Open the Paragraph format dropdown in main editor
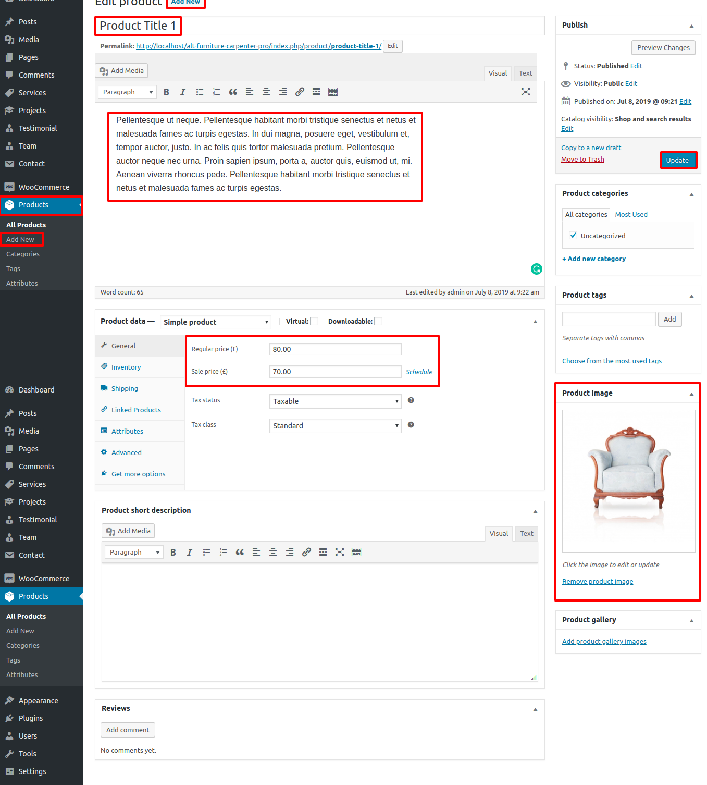 point(127,92)
